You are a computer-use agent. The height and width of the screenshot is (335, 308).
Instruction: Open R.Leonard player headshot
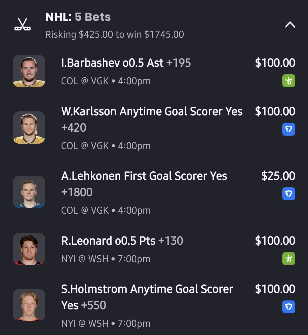(29, 249)
